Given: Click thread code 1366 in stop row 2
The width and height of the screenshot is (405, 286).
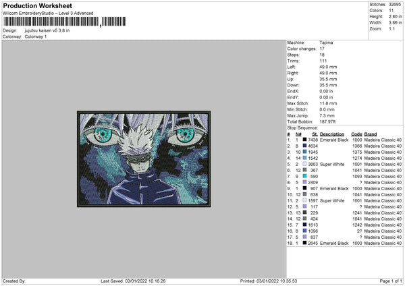Looking at the screenshot, I should click(x=358, y=146).
